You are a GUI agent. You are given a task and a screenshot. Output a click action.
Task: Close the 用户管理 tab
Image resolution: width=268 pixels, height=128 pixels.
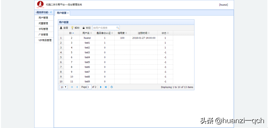point(68,13)
